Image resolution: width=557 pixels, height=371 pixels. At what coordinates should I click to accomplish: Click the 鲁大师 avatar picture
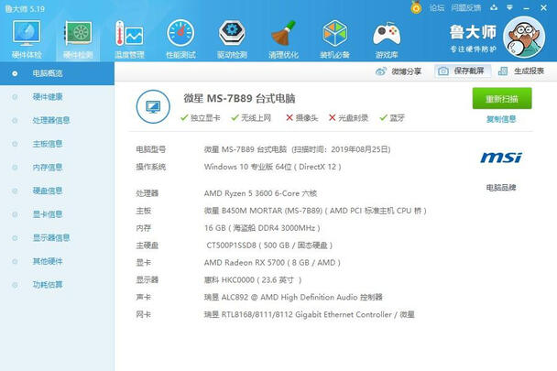[528, 42]
